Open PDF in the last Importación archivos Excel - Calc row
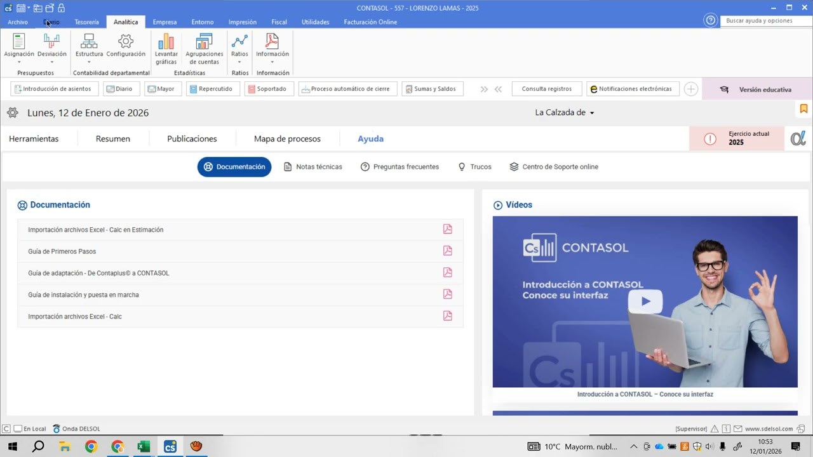The width and height of the screenshot is (813, 457). coord(448,316)
